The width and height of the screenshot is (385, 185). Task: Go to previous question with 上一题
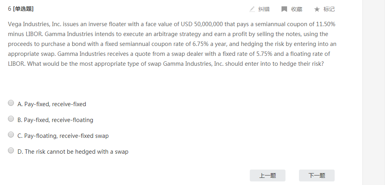(268, 175)
